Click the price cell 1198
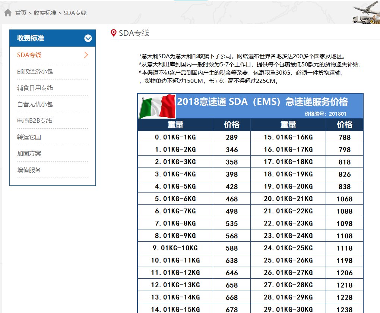The image size is (380, 313). [345, 260]
